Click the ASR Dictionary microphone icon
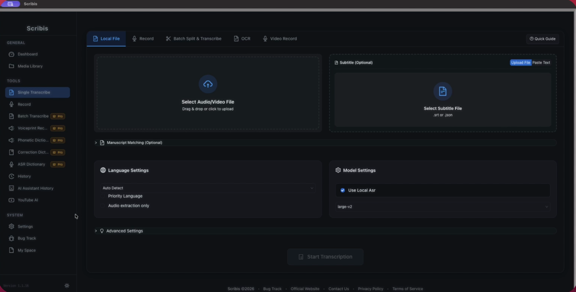Viewport: 576px width, 292px height. click(11, 164)
